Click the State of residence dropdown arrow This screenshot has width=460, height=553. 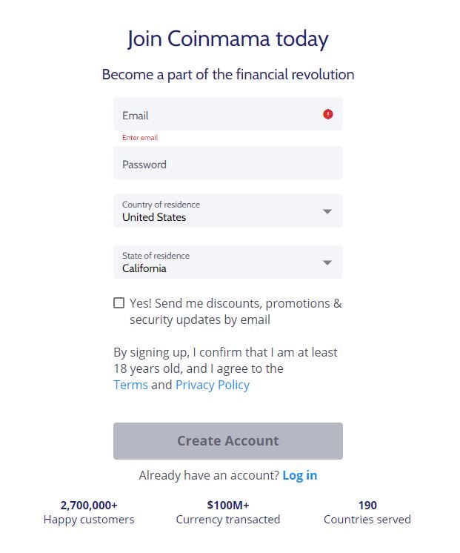click(327, 262)
